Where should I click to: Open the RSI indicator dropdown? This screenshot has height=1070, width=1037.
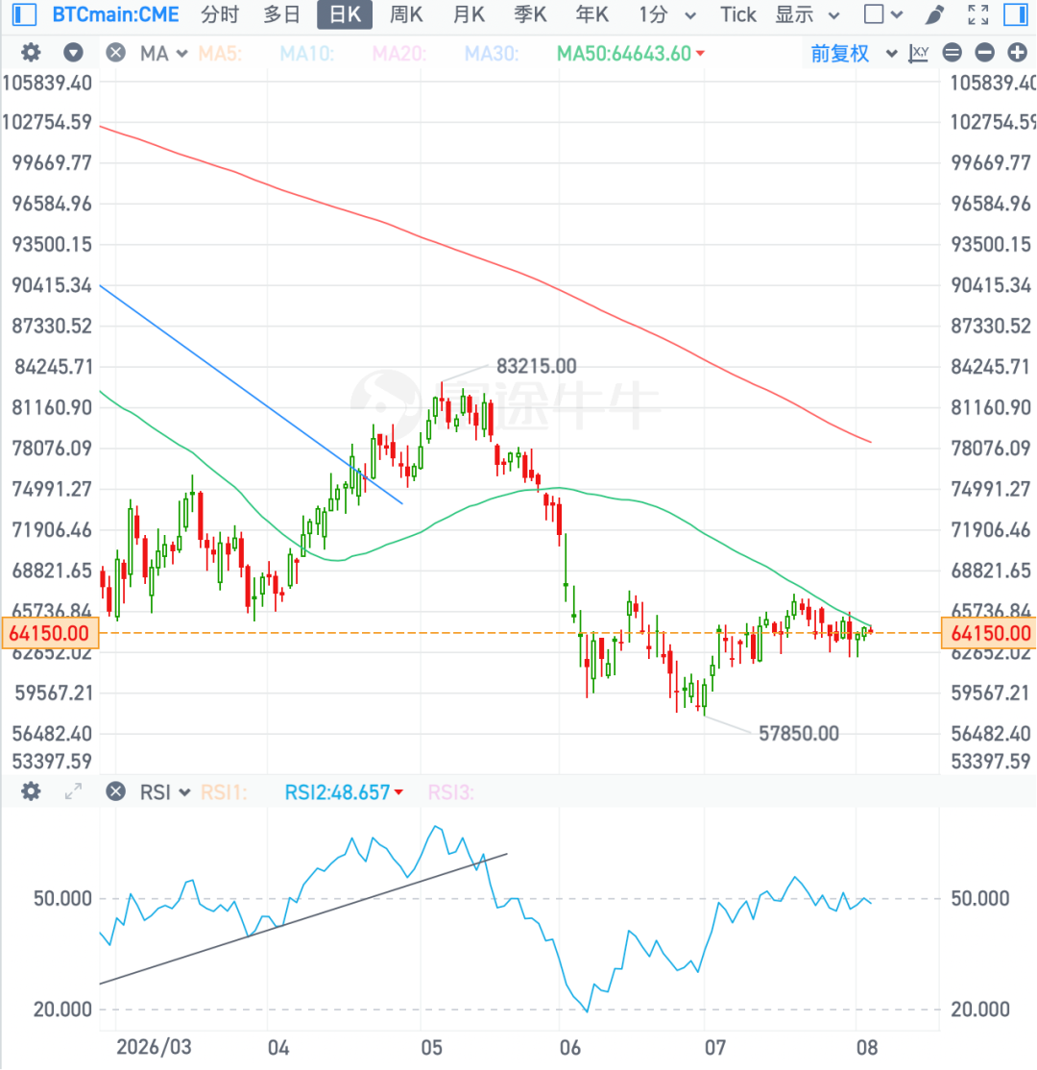click(164, 792)
